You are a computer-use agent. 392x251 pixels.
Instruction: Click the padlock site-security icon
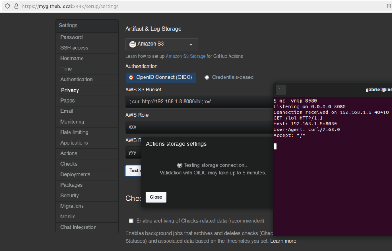coord(16,6)
